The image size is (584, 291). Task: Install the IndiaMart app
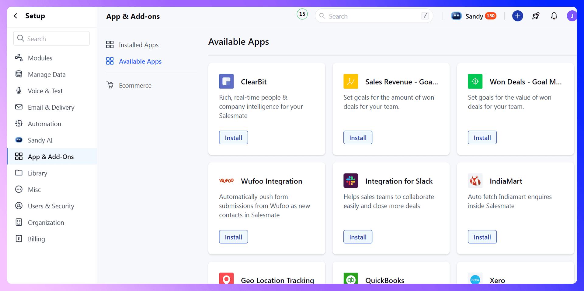coord(482,237)
